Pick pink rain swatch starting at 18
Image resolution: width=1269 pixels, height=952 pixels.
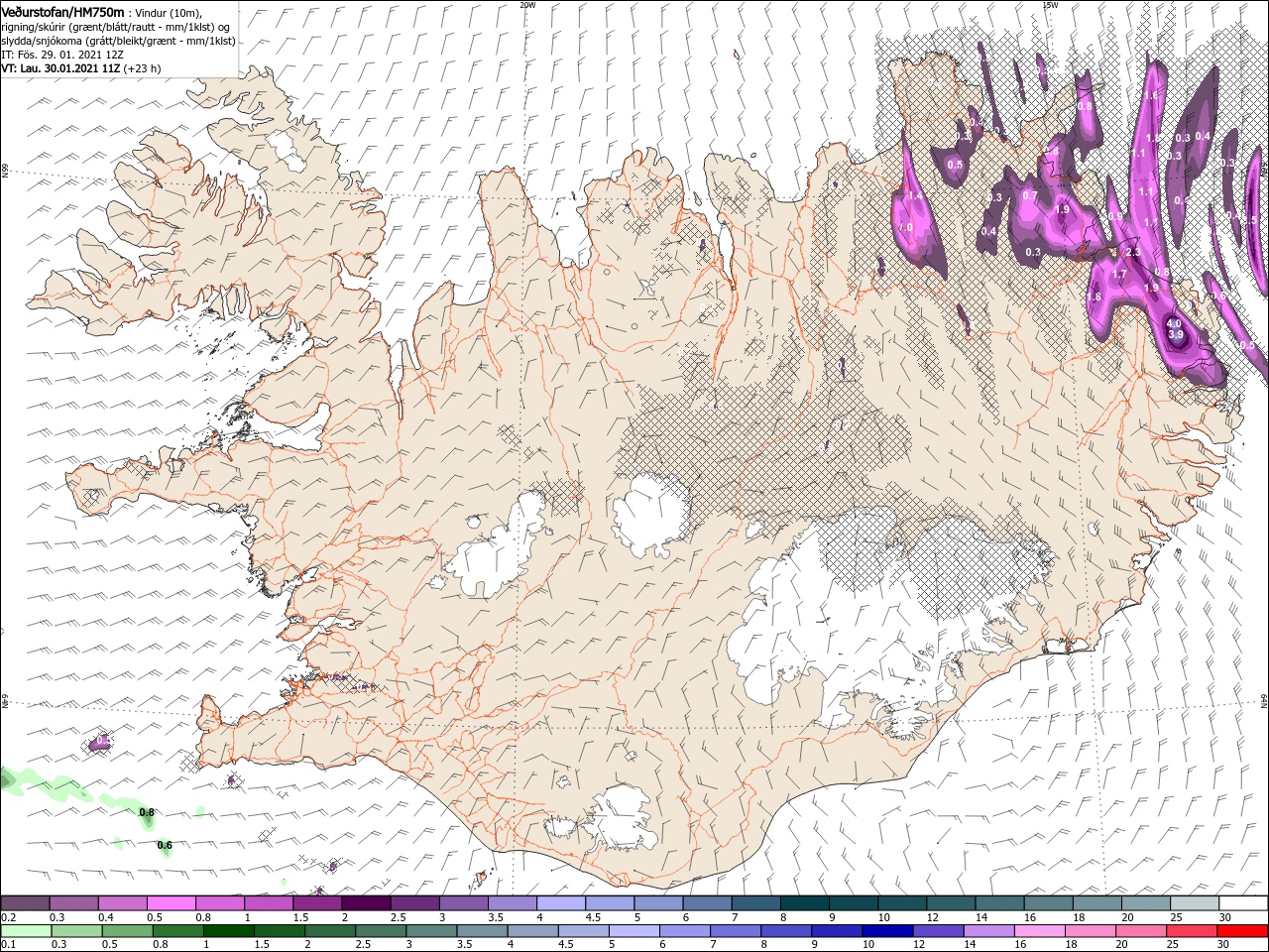coord(1090,931)
